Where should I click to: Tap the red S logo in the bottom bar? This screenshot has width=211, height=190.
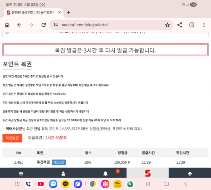coord(147,173)
